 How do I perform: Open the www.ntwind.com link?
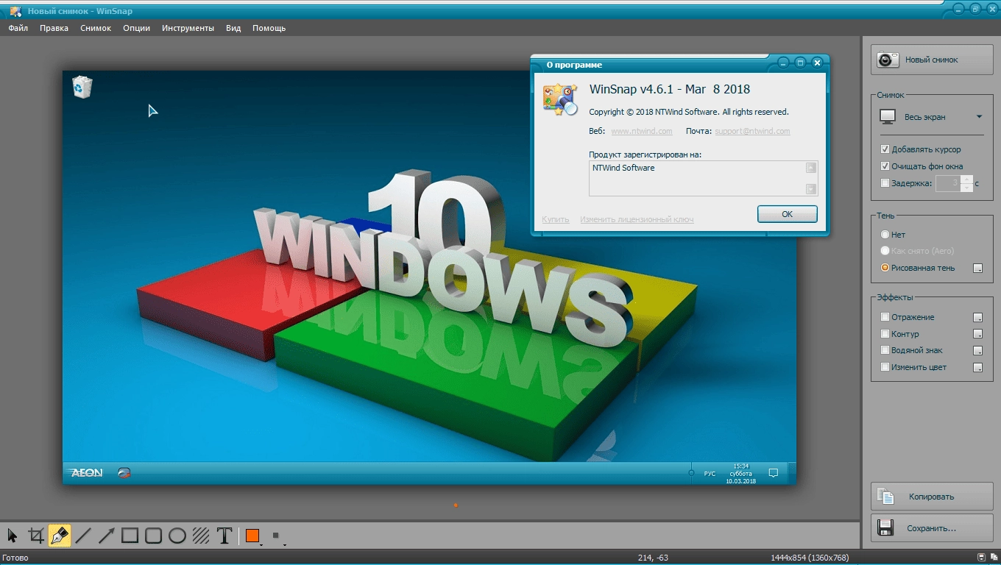(x=641, y=131)
